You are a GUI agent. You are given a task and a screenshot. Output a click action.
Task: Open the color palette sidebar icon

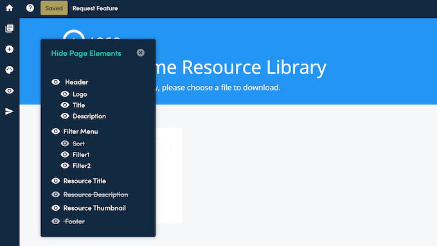[x=9, y=70]
